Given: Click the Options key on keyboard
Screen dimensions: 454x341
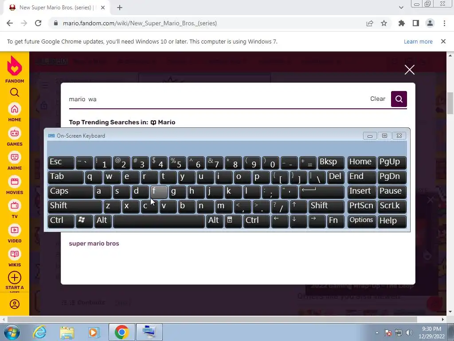Looking at the screenshot, I should (x=362, y=221).
